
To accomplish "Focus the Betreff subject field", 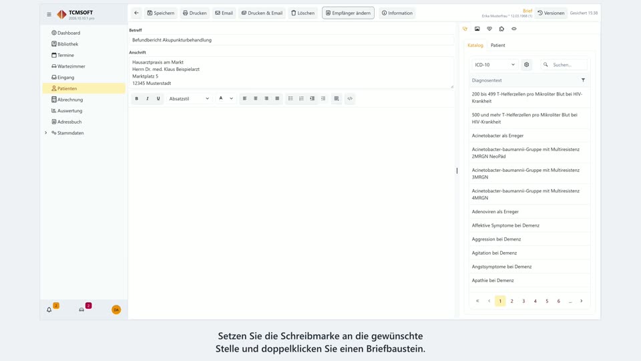I will tap(292, 40).
